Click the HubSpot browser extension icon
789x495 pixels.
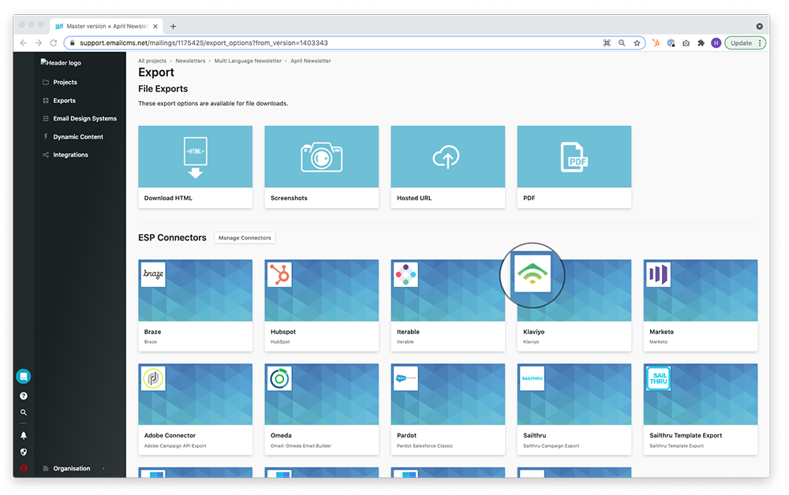tap(656, 43)
